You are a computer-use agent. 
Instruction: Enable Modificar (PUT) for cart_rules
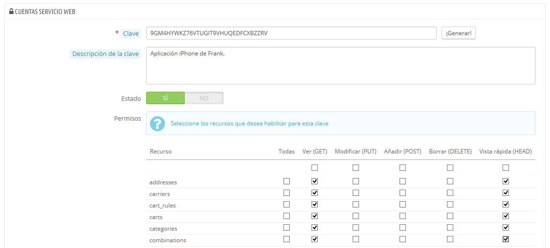click(x=356, y=205)
